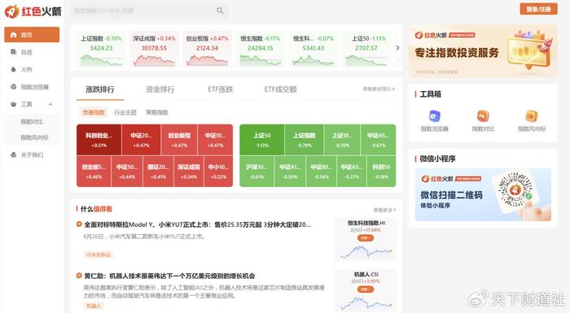The height and width of the screenshot is (313, 570).
Task: Open the 上证50 2707.57 index card
Action: pos(366,50)
